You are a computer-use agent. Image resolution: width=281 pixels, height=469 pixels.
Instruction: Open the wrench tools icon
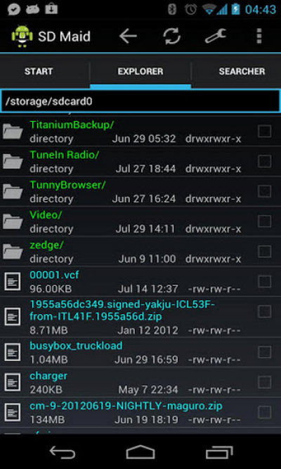coord(216,36)
